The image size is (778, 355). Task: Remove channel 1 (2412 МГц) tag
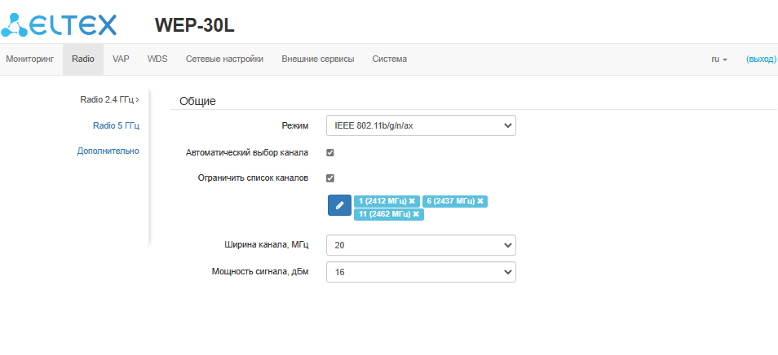(413, 201)
